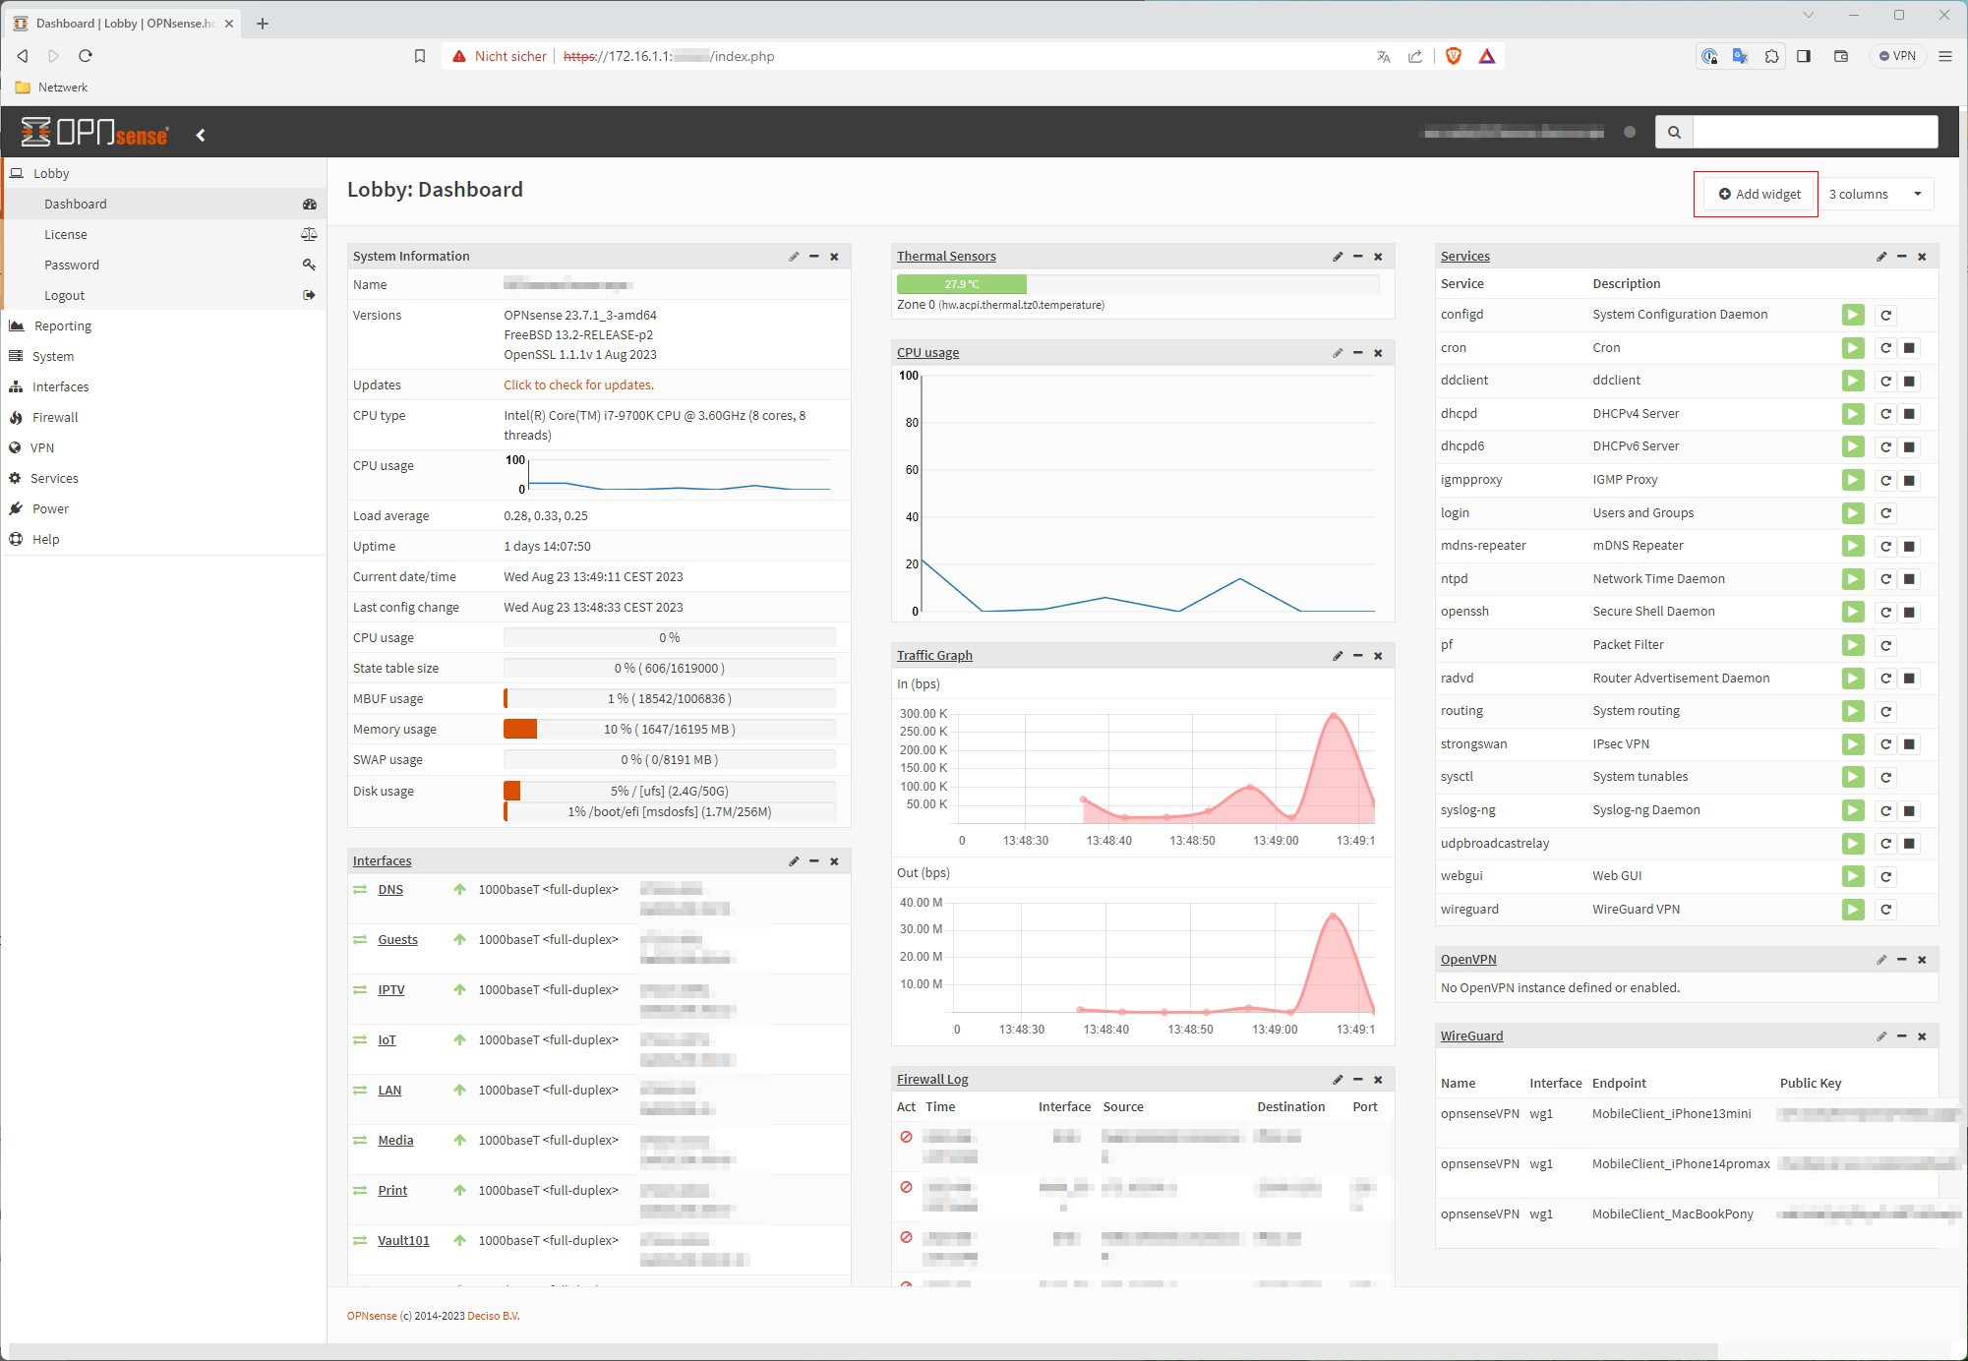Open the Deciso B.V. footer link
The image size is (1968, 1361).
(x=493, y=1316)
